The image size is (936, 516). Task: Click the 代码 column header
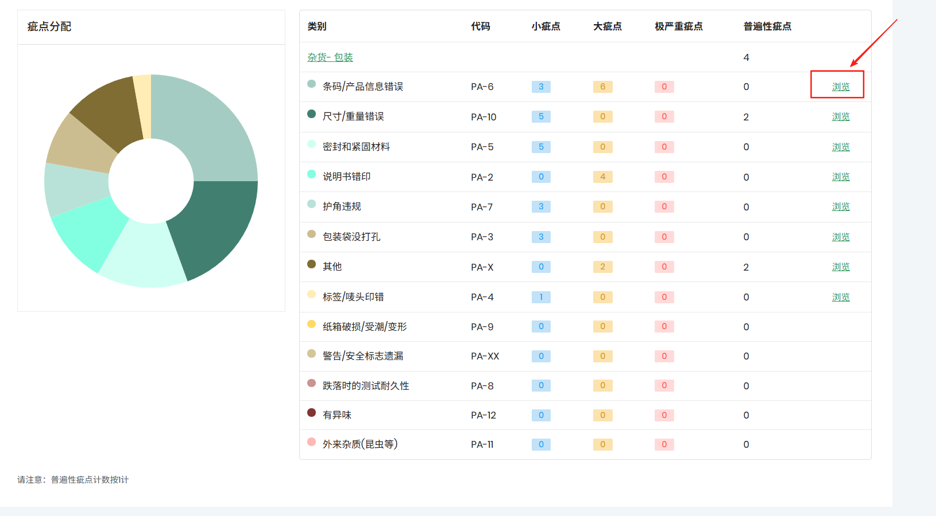[481, 26]
